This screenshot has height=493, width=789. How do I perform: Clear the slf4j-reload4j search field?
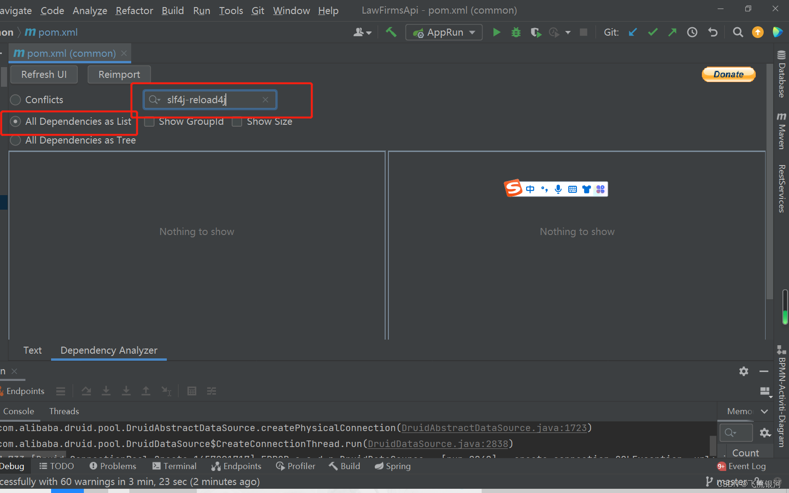[265, 99]
